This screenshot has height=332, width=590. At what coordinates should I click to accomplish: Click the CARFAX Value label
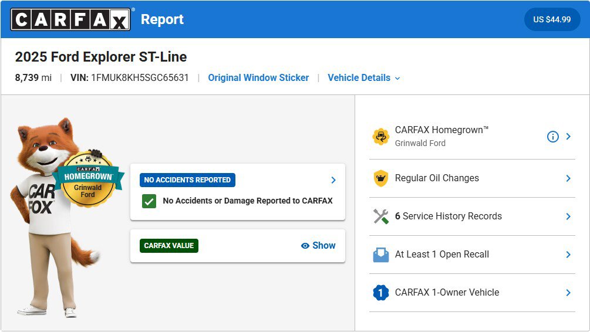[169, 246]
